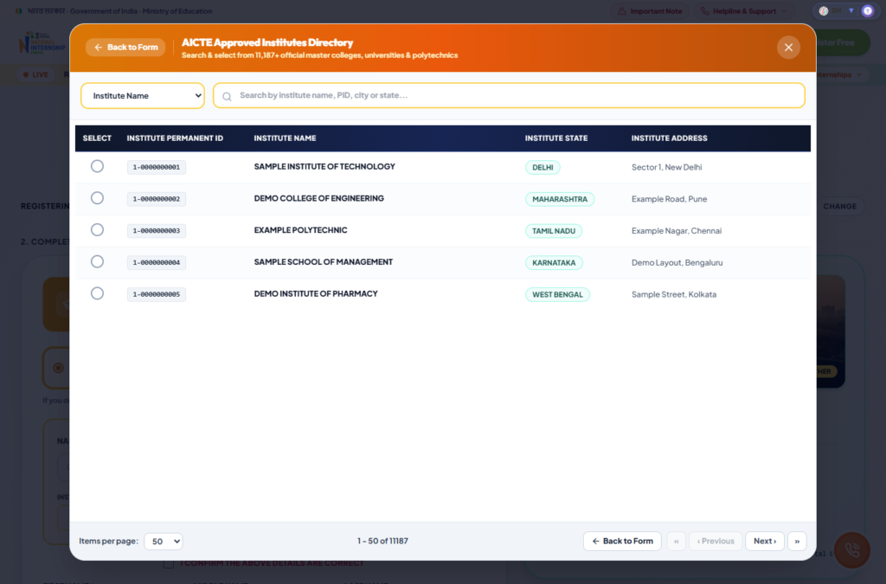Click permanent ID 1-0000000005
This screenshot has width=886, height=584.
coord(157,294)
